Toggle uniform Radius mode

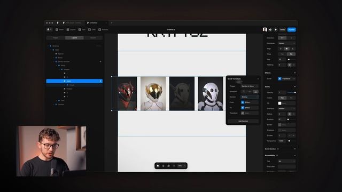(290, 114)
